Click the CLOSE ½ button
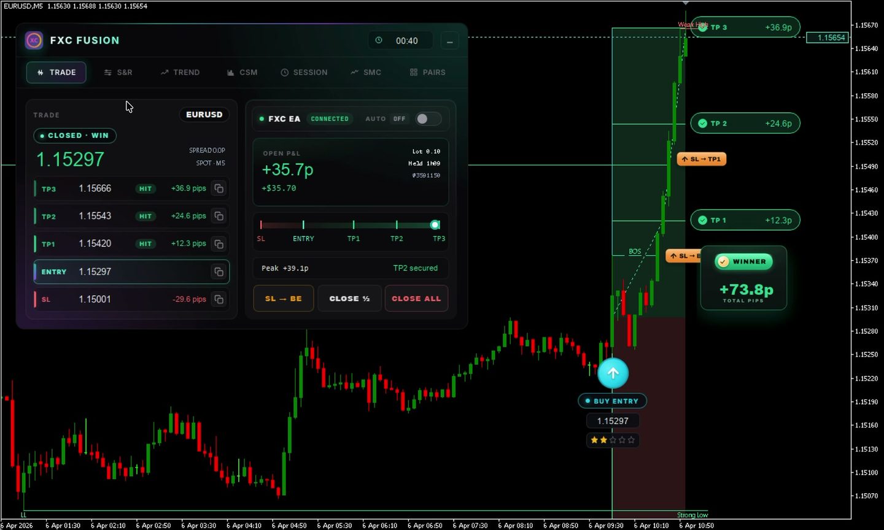Screen dimensions: 884x530 350,299
